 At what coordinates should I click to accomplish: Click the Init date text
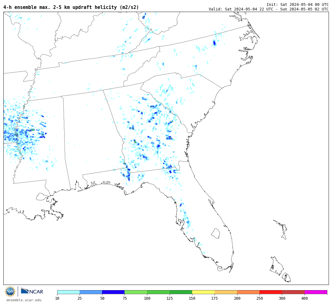(298, 4)
